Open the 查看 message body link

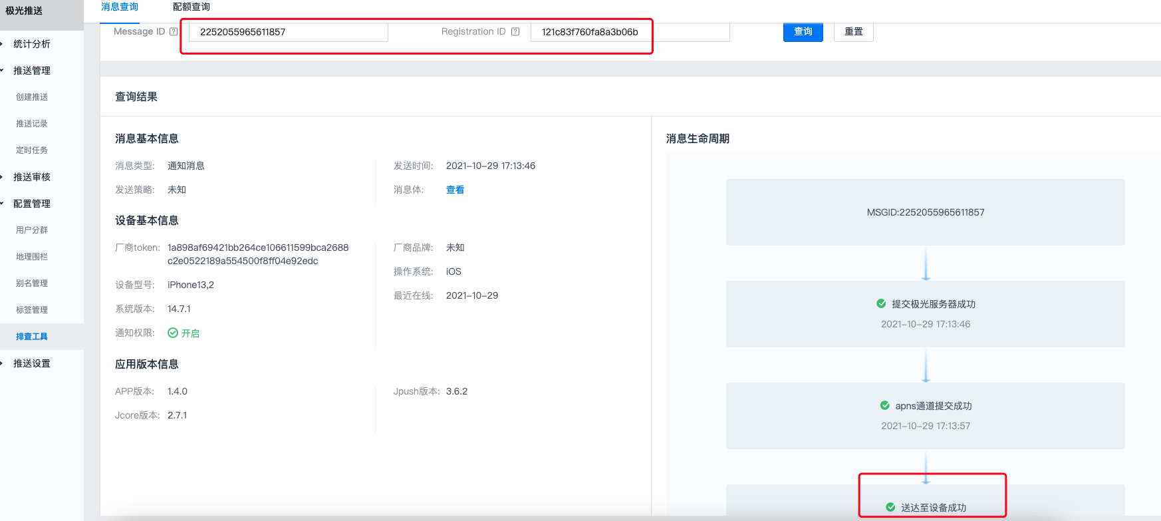coord(455,190)
